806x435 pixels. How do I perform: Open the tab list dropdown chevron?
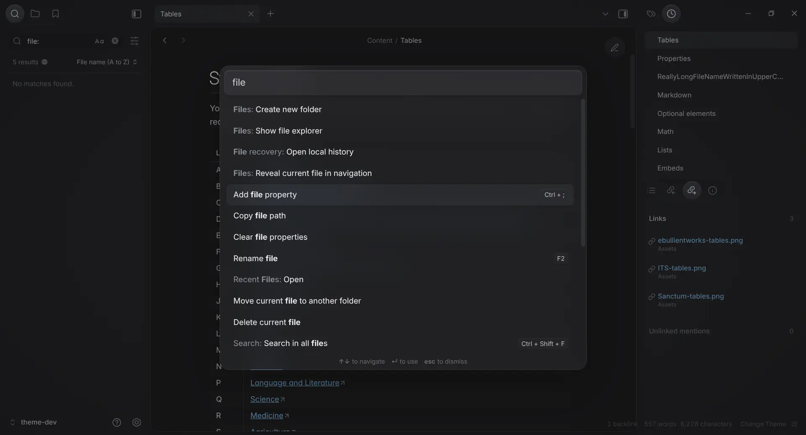(x=605, y=14)
